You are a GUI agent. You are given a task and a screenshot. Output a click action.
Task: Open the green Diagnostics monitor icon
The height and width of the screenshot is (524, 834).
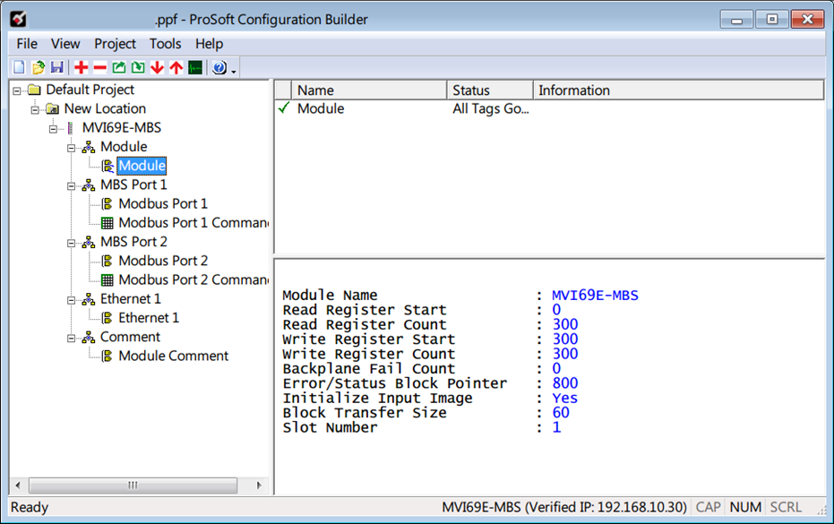click(195, 67)
